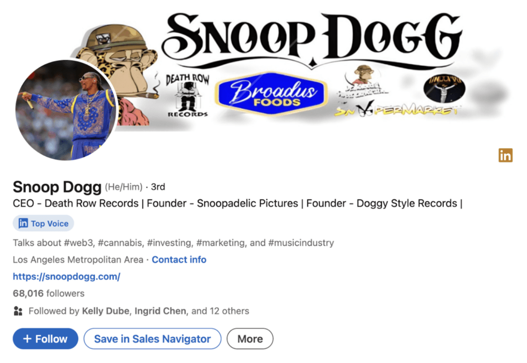The height and width of the screenshot is (363, 527).
Task: Click Kelly Dube in followed-by line
Action: [x=106, y=311]
